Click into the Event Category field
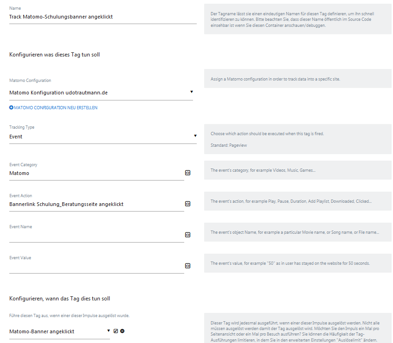The image size is (393, 343). tap(97, 173)
